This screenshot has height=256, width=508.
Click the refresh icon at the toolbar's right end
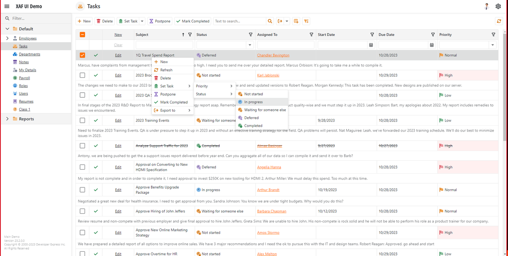click(x=500, y=21)
